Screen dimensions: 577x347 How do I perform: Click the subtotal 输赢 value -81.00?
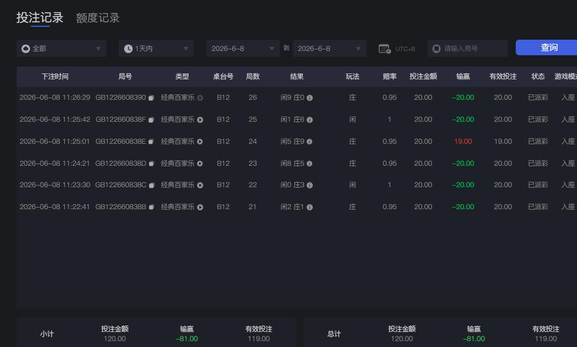pyautogui.click(x=186, y=338)
